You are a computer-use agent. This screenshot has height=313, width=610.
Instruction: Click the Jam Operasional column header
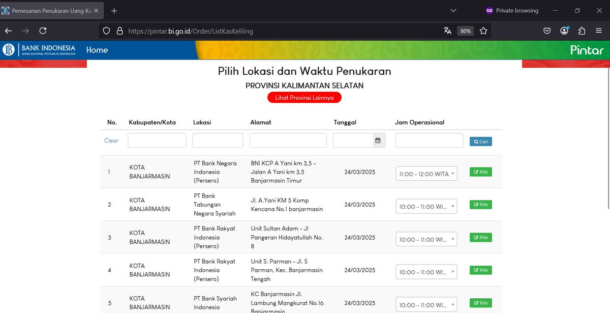click(x=420, y=122)
